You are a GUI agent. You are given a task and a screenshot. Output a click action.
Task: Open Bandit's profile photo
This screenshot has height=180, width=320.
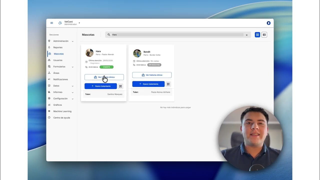point(137,53)
